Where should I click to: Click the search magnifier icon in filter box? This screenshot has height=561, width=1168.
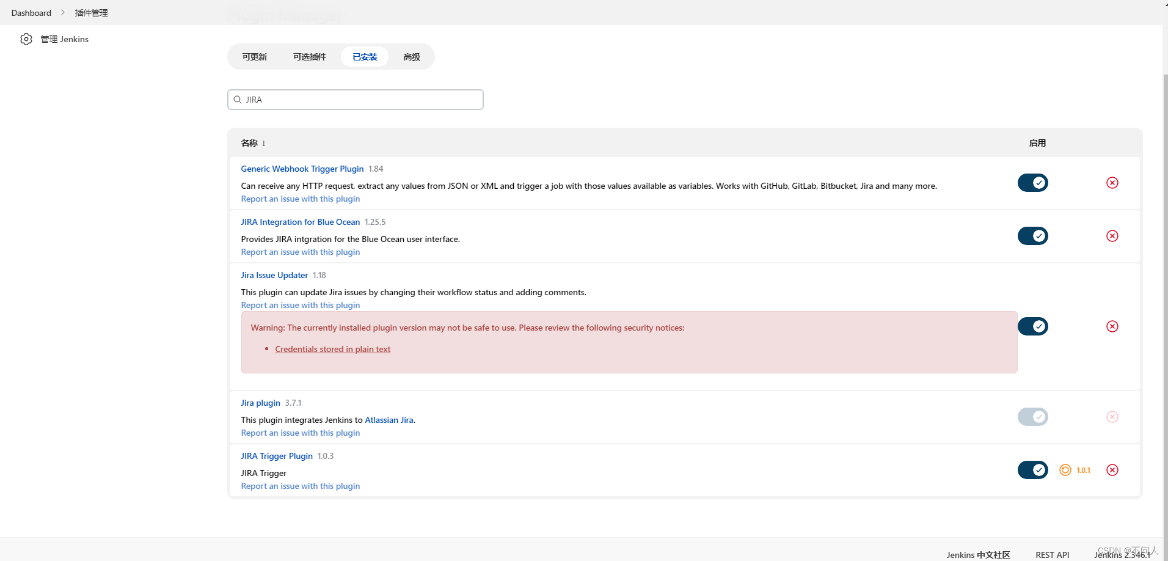point(238,100)
